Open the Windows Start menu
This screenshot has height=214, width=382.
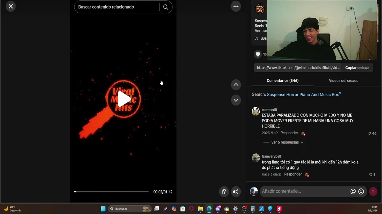103,209
